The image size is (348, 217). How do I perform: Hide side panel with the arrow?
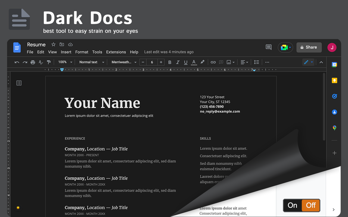coord(334,209)
